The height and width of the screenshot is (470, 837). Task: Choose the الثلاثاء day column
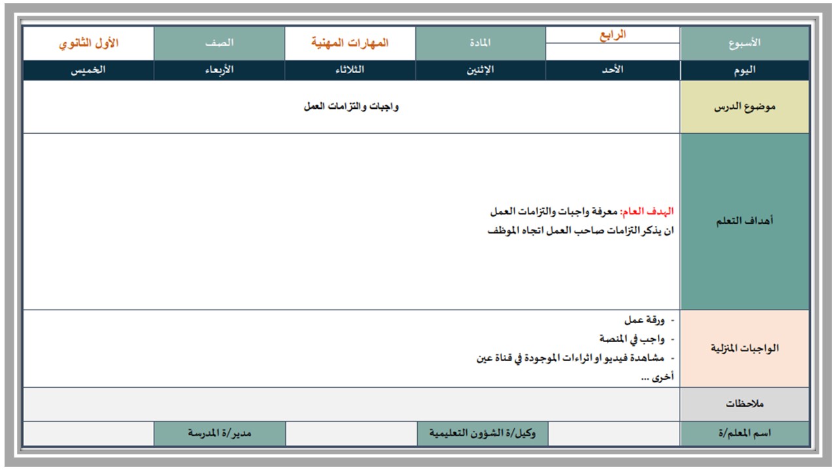point(350,70)
